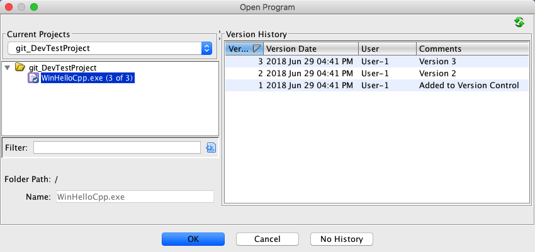Collapse the git_DevTestProject tree node
The height and width of the screenshot is (252, 535).
coord(7,67)
